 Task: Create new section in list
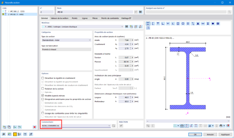[4, 127]
